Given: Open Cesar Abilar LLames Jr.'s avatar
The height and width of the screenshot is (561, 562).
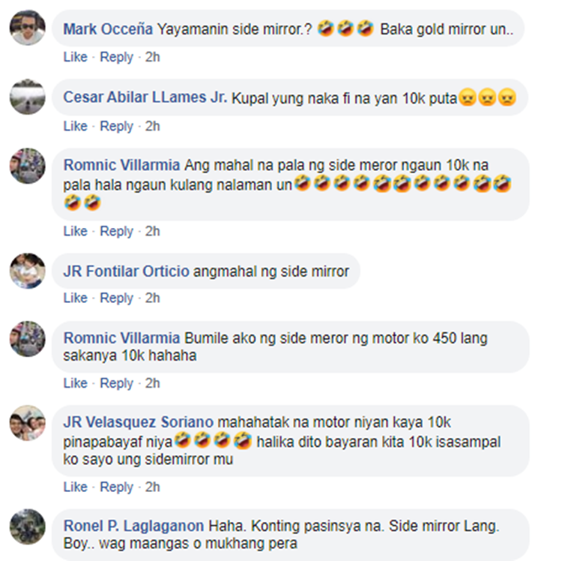Looking at the screenshot, I should click(x=28, y=97).
